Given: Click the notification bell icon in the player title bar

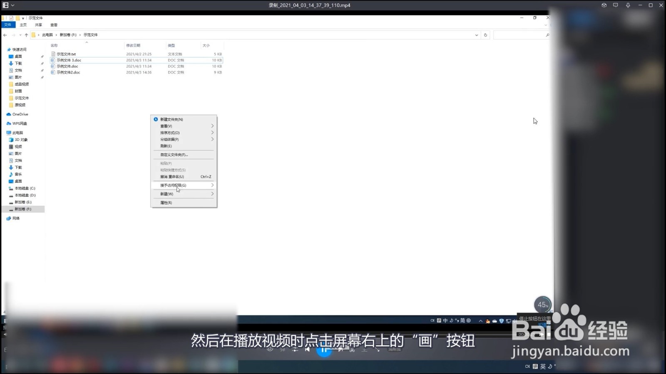Looking at the screenshot, I should [628, 5].
